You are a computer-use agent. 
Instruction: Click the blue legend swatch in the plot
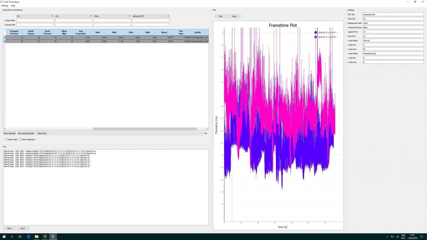(316, 32)
